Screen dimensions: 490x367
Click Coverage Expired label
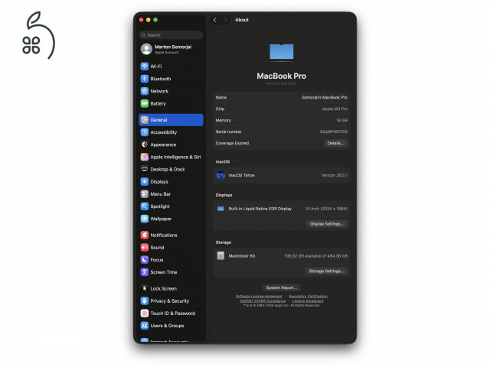[232, 143]
